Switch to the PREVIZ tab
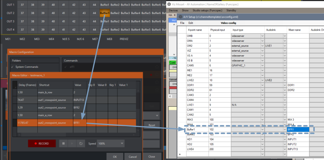This screenshot has width=324, height=160. 124,39
